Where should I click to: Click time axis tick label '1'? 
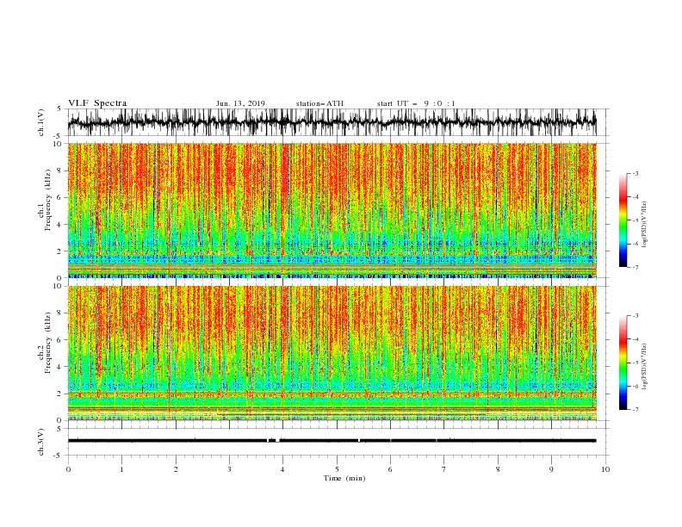(x=121, y=469)
